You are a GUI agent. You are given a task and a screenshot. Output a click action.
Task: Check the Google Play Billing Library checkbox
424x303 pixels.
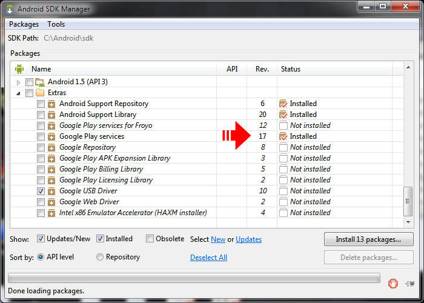coord(41,169)
